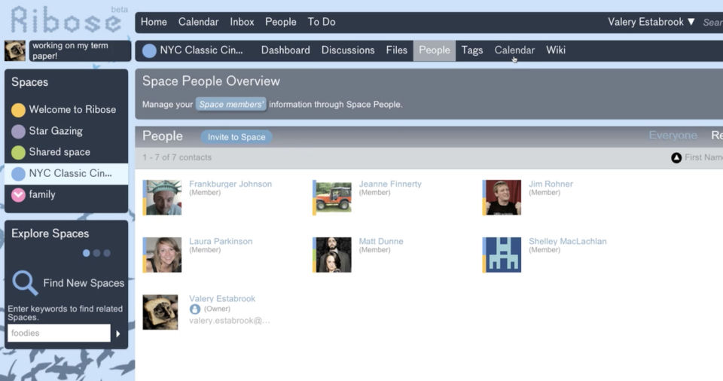Click the Find New Spaces heading

coord(84,283)
